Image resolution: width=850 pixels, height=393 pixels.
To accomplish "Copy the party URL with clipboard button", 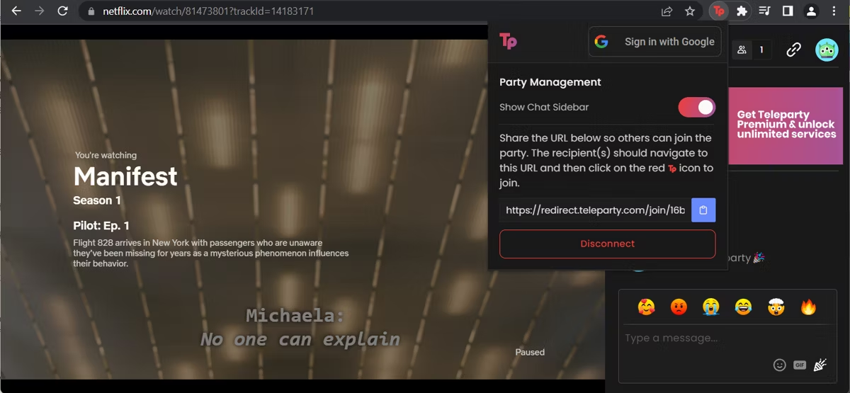I will [703, 210].
